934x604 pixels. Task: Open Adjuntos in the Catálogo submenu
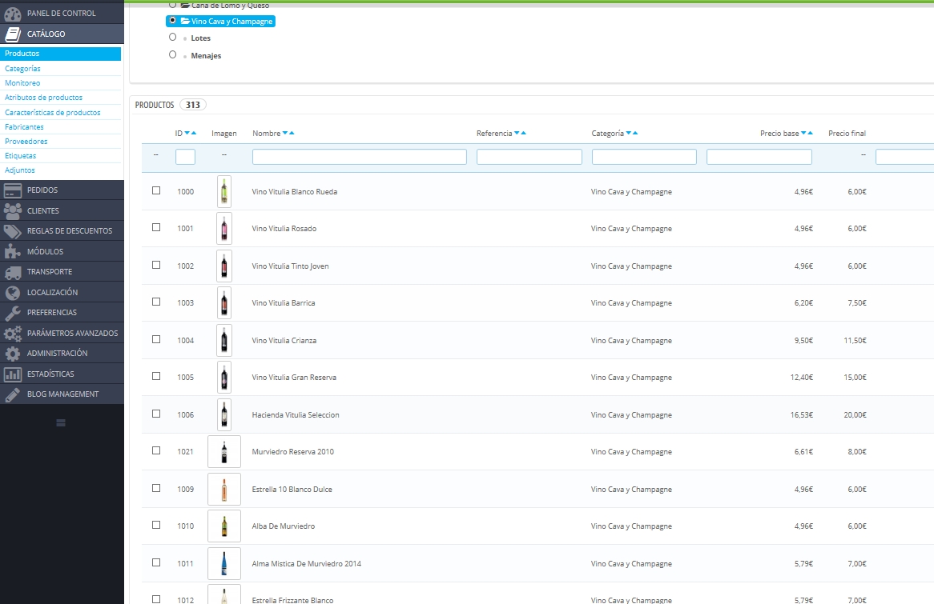(x=20, y=170)
